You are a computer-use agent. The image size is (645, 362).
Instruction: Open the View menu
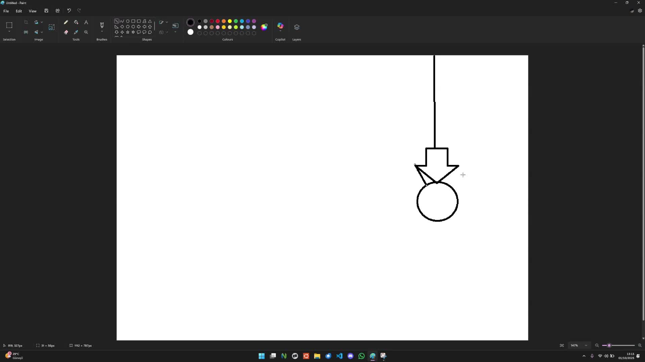click(x=33, y=11)
